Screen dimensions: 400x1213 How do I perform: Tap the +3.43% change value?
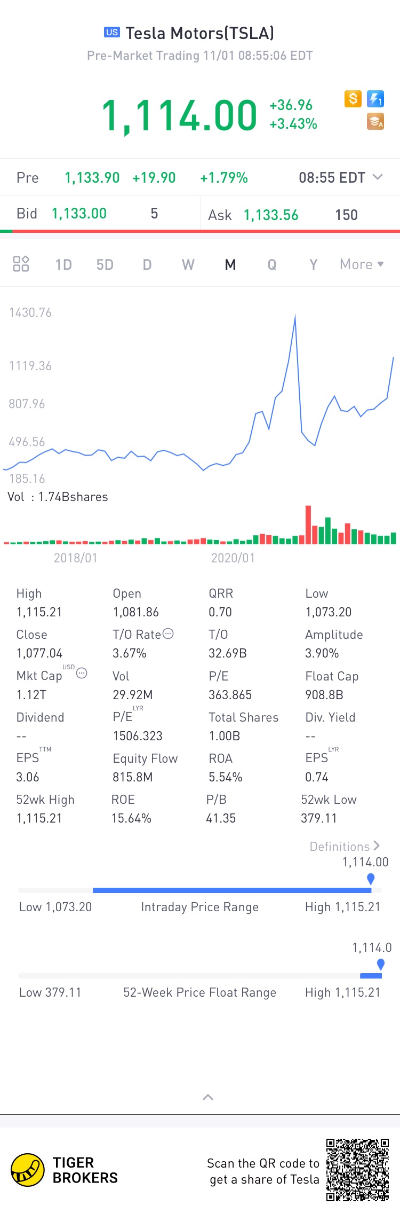click(293, 124)
